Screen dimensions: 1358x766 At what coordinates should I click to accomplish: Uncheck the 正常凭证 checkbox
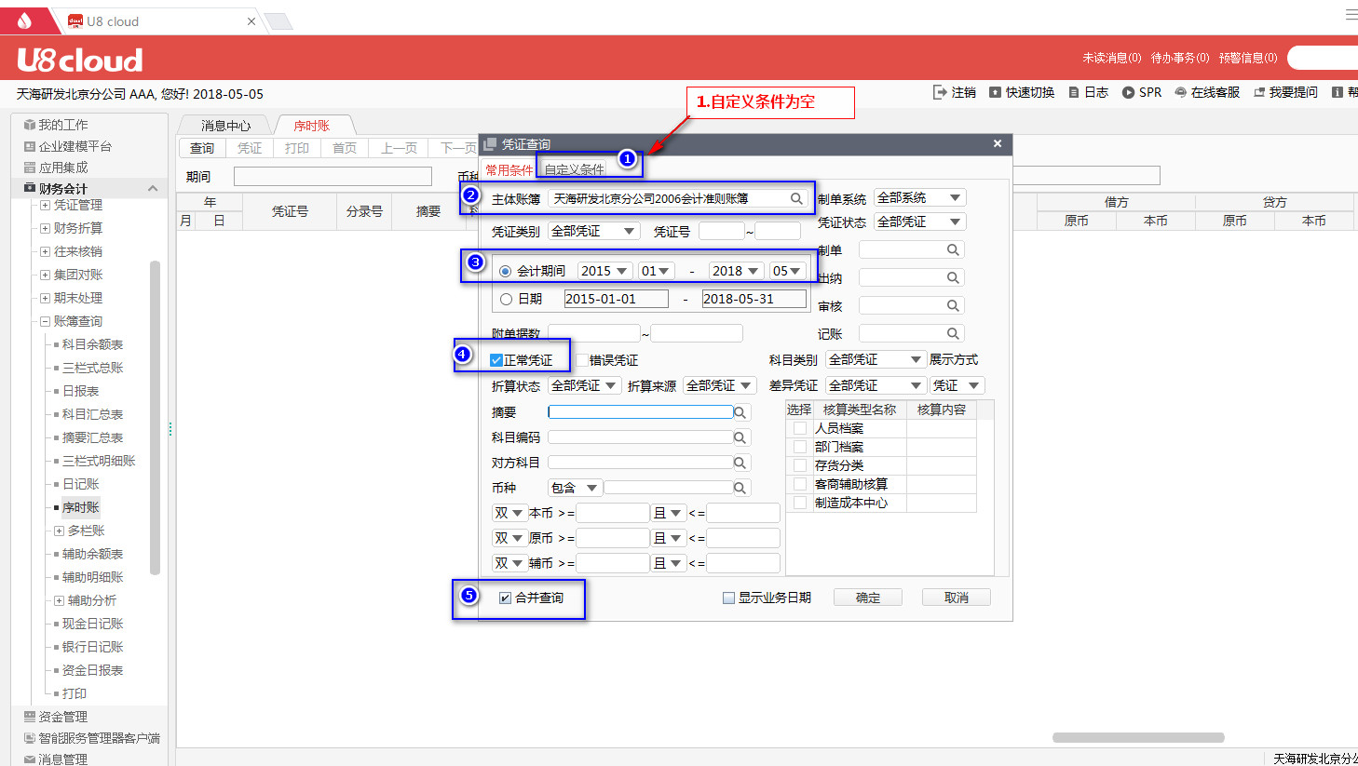coord(496,360)
